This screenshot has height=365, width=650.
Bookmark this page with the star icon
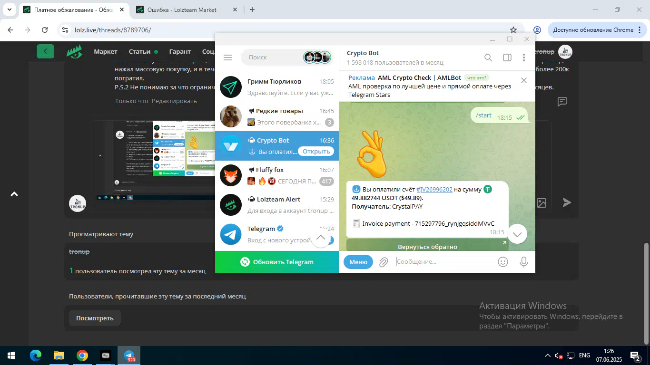pos(513,30)
